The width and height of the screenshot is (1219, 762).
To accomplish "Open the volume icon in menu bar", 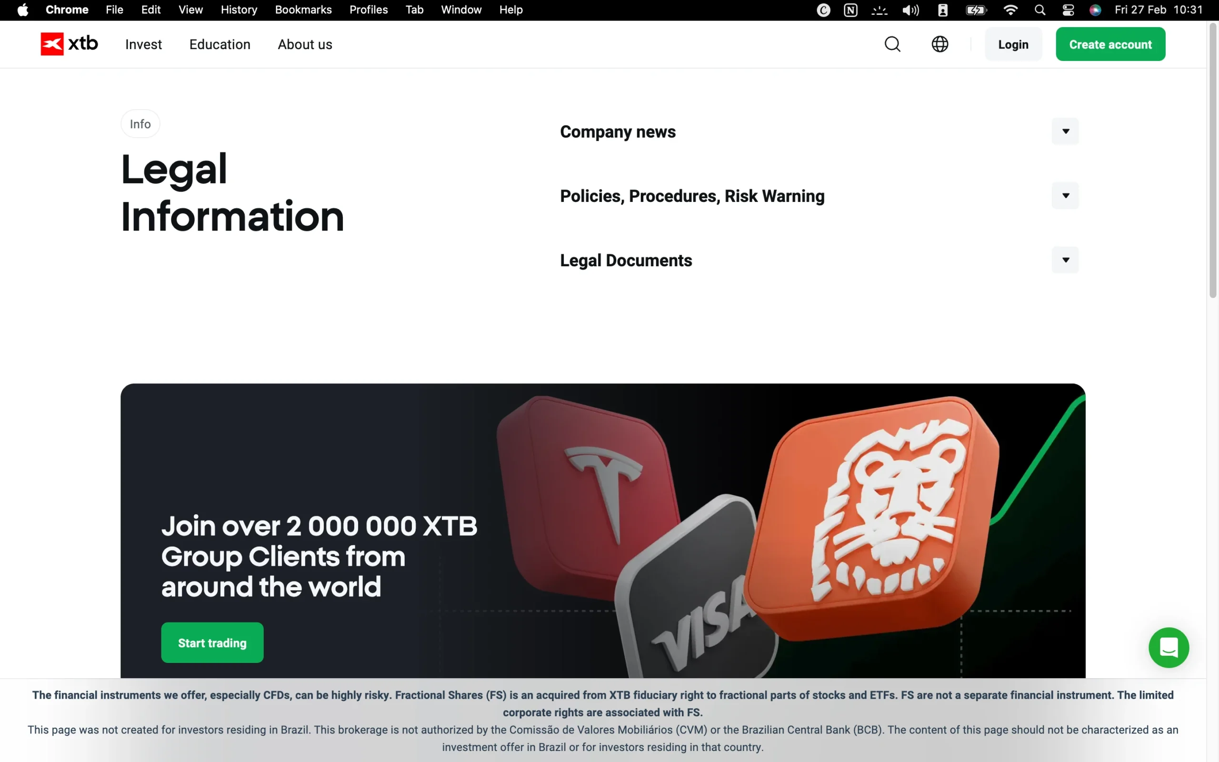I will [x=910, y=10].
